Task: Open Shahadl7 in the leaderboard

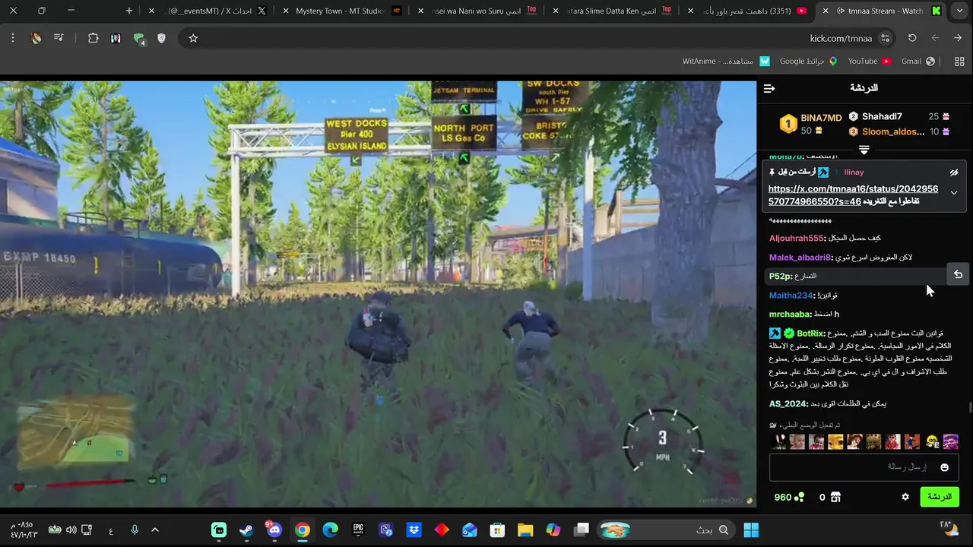Action: coord(882,116)
